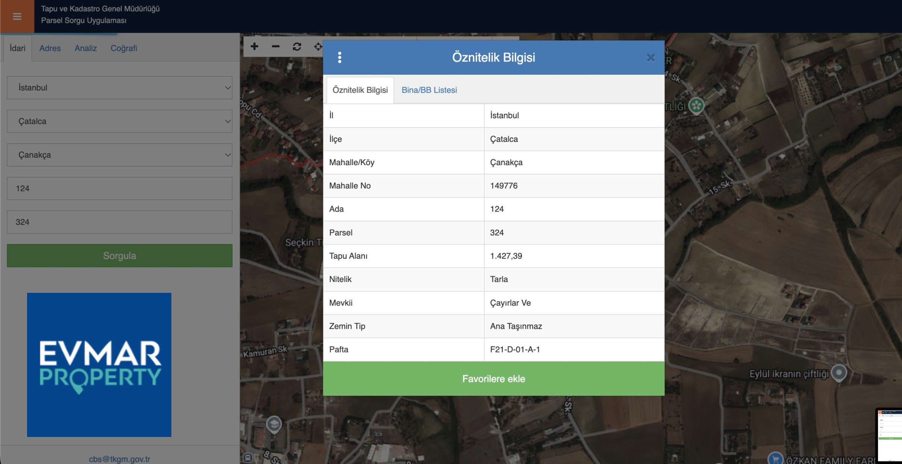Click the Ada value 124 in table
902x464 pixels.
(x=496, y=209)
